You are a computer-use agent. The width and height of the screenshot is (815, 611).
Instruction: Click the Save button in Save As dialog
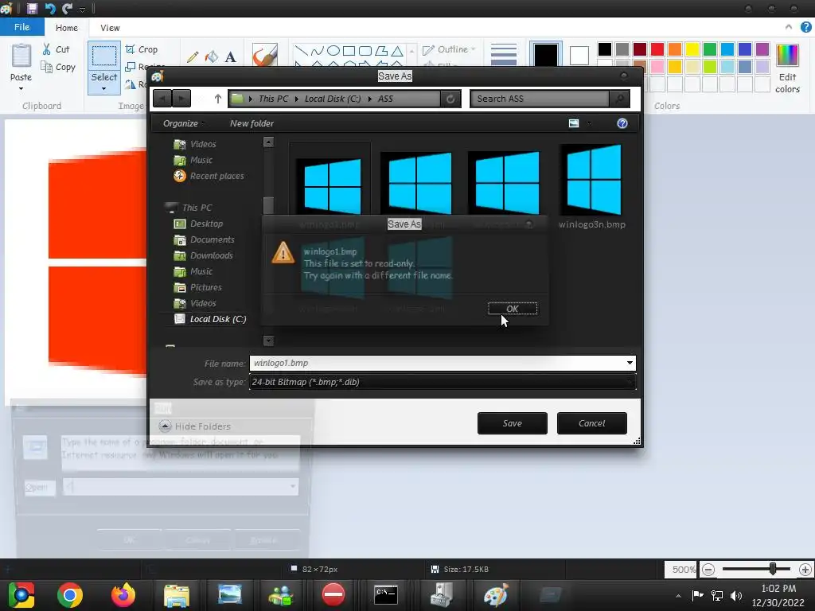pyautogui.click(x=512, y=423)
